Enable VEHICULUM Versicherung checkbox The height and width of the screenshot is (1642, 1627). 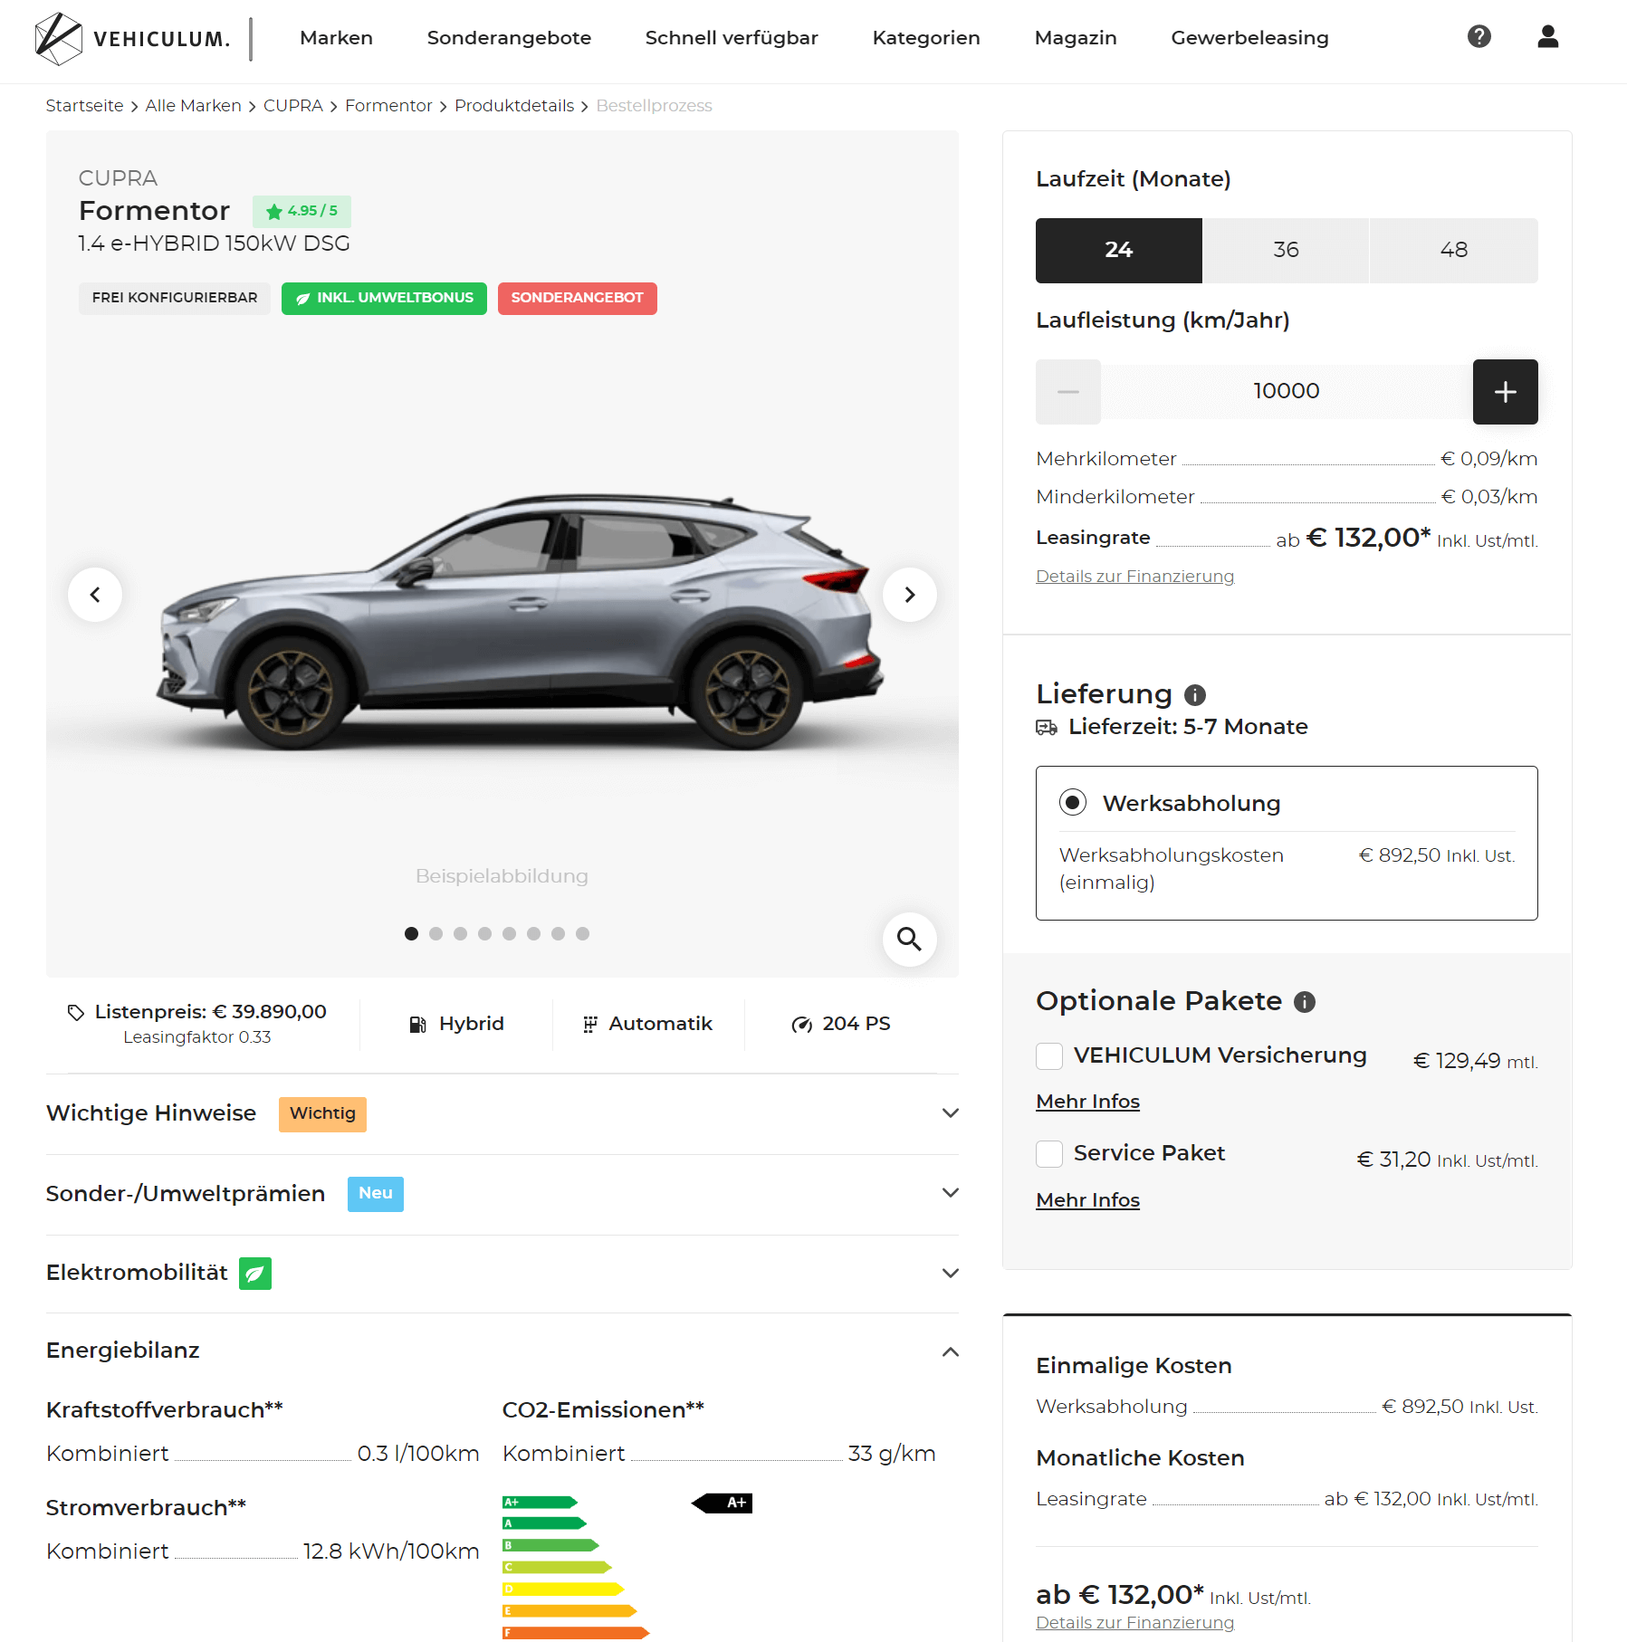point(1049,1056)
